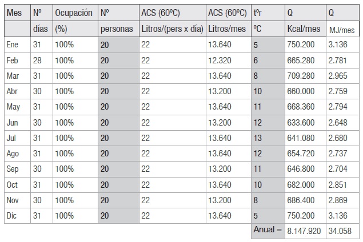The image size is (363, 242).
Task: Select the Ocupación column header
Action: coord(74,13)
